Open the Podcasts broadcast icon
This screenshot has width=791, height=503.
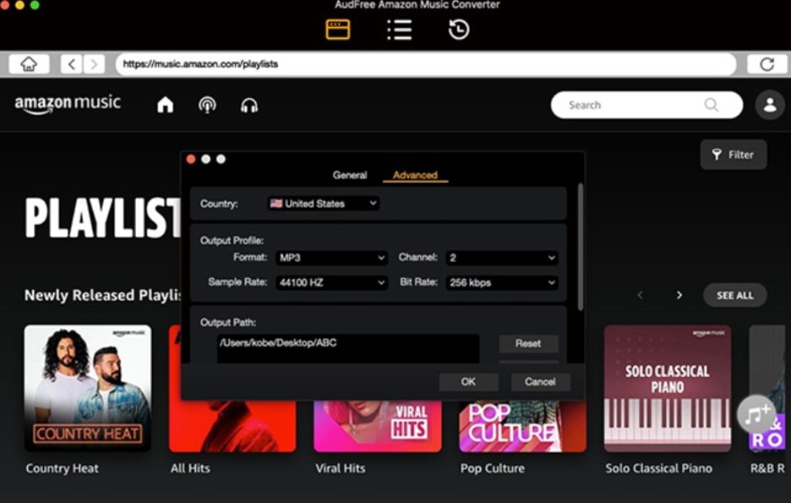coord(207,104)
